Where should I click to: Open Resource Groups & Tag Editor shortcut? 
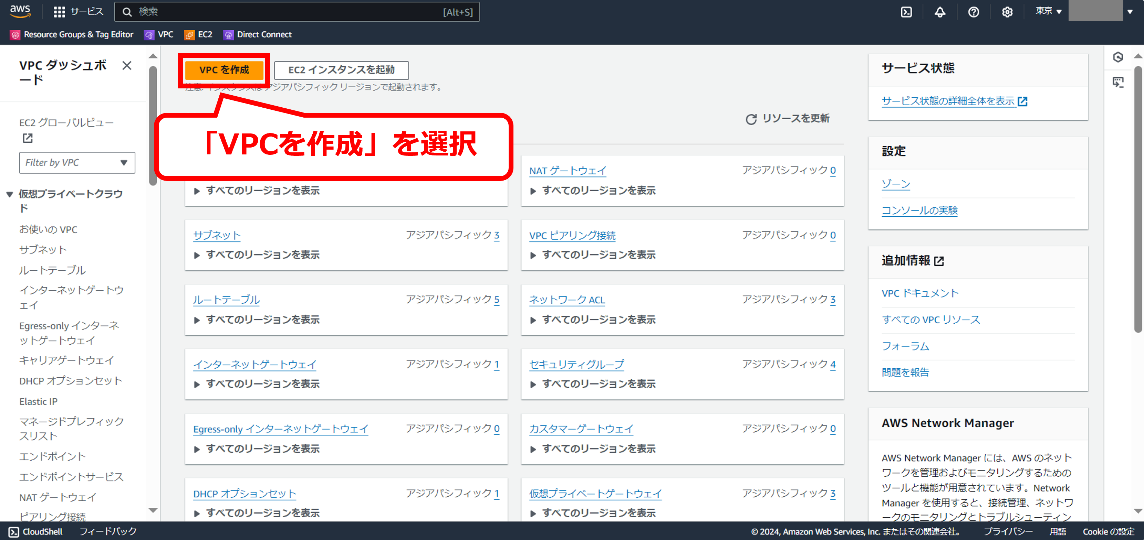click(72, 35)
